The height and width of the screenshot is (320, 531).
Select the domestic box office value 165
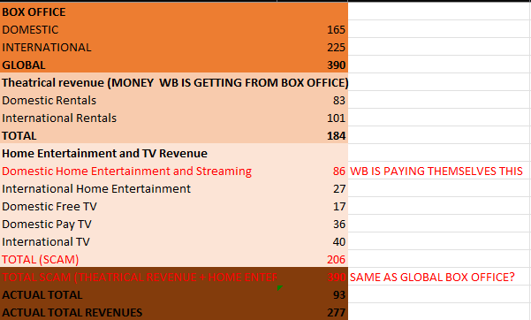(336, 30)
